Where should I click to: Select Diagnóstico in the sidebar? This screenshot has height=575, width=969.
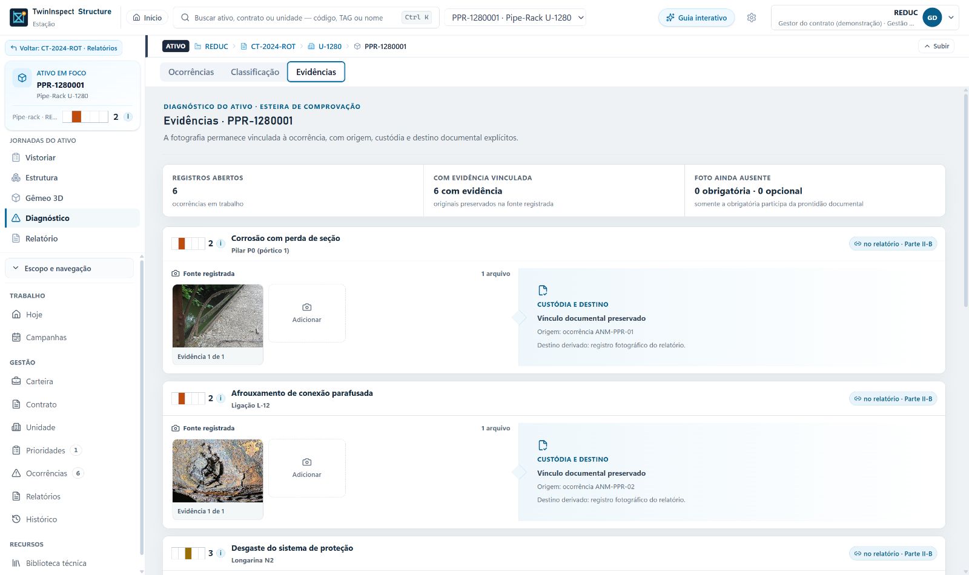(x=72, y=218)
